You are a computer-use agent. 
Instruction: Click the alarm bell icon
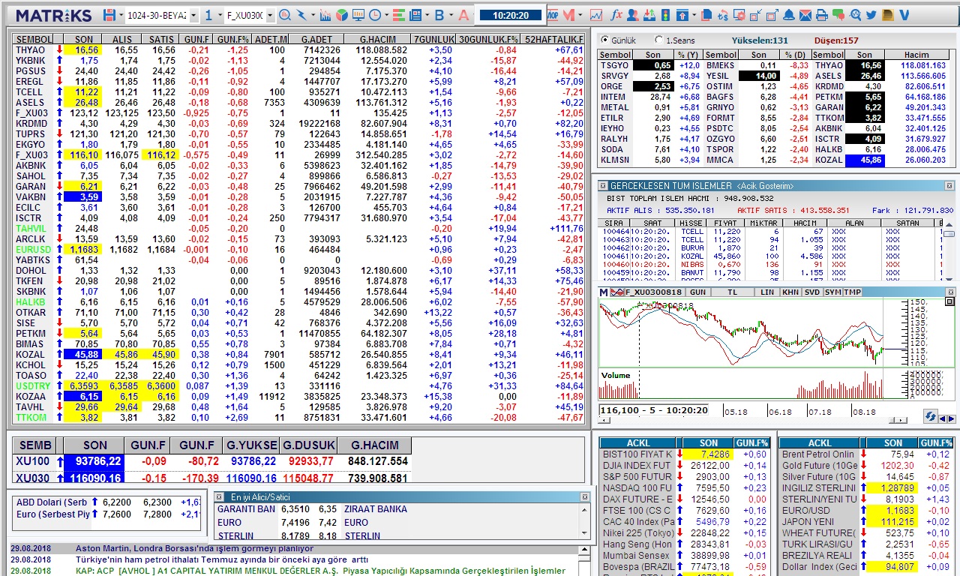click(788, 15)
